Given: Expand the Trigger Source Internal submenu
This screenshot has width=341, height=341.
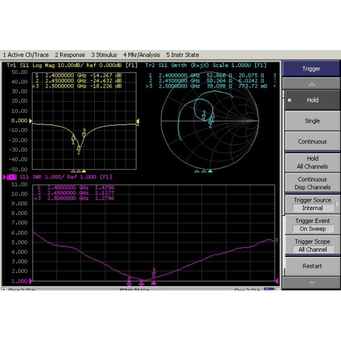Looking at the screenshot, I should 311,204.
